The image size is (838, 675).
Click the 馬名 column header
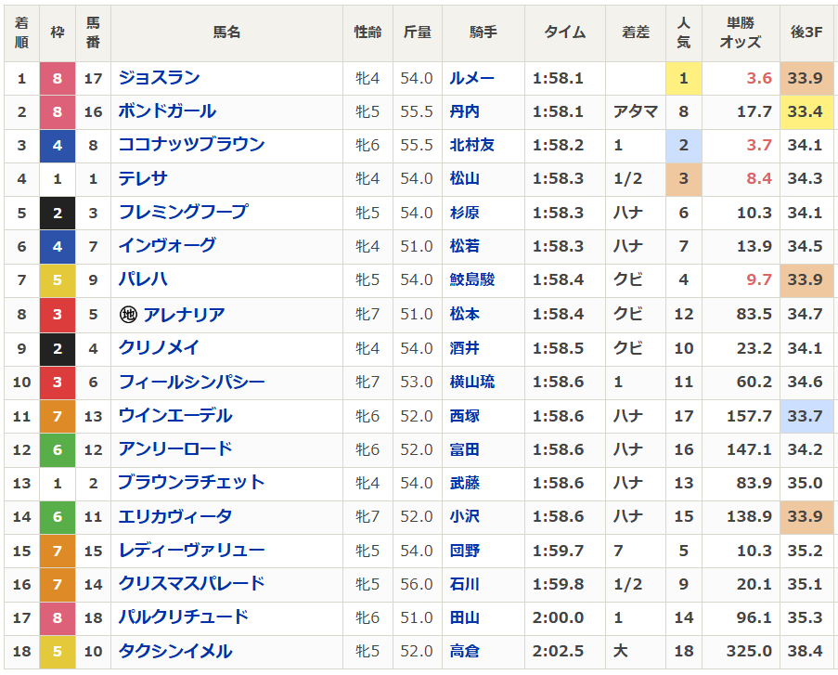click(226, 32)
